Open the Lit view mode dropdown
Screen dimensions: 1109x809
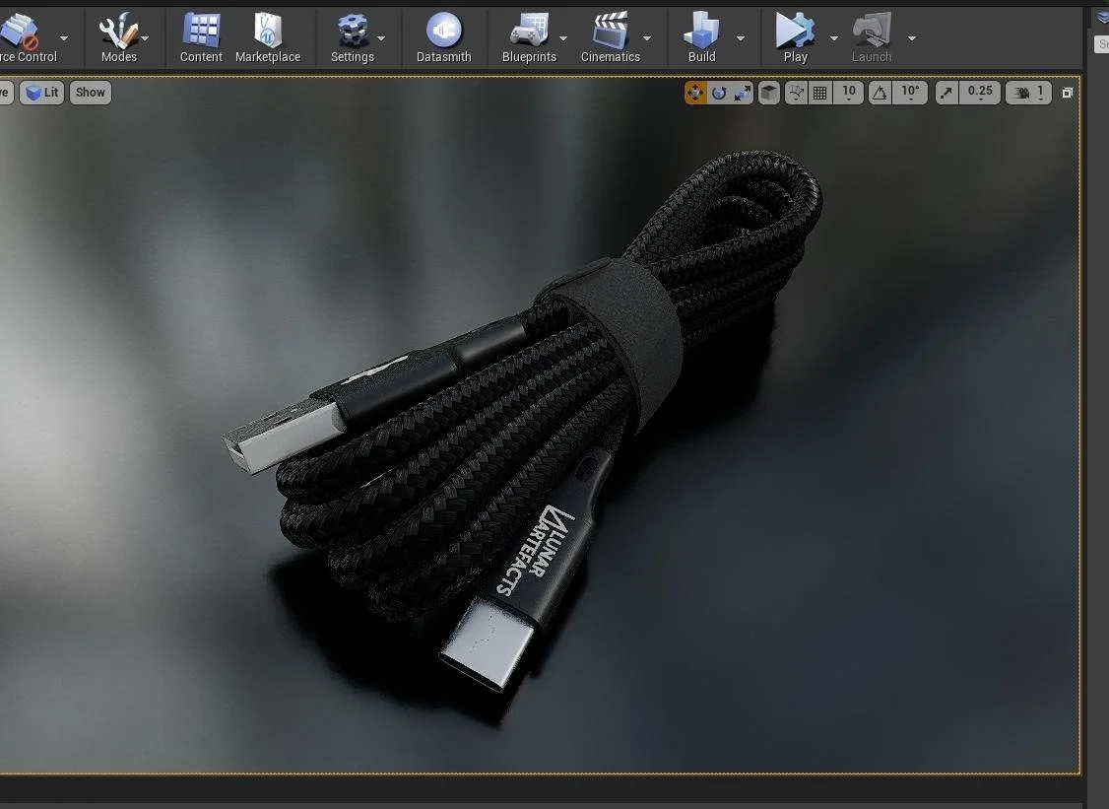(x=41, y=92)
